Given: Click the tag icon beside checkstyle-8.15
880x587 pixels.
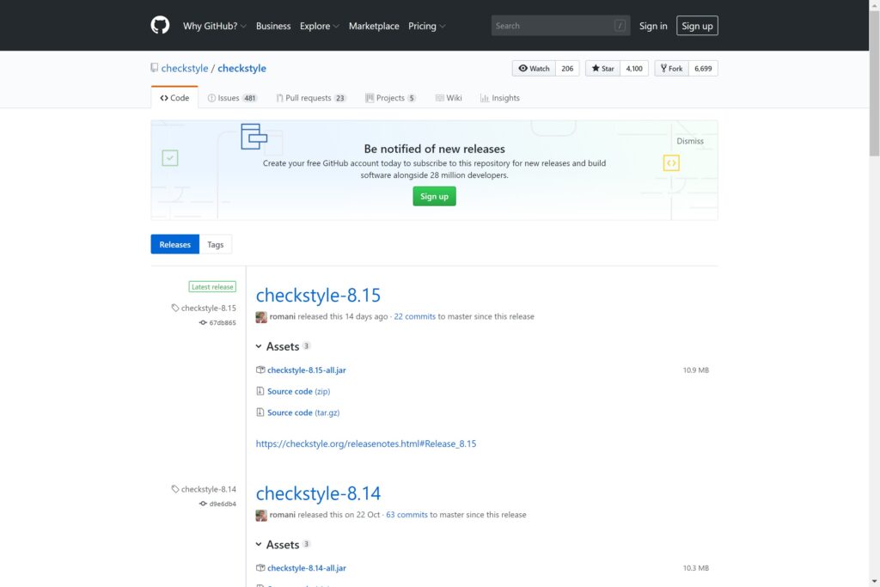Looking at the screenshot, I should point(175,308).
